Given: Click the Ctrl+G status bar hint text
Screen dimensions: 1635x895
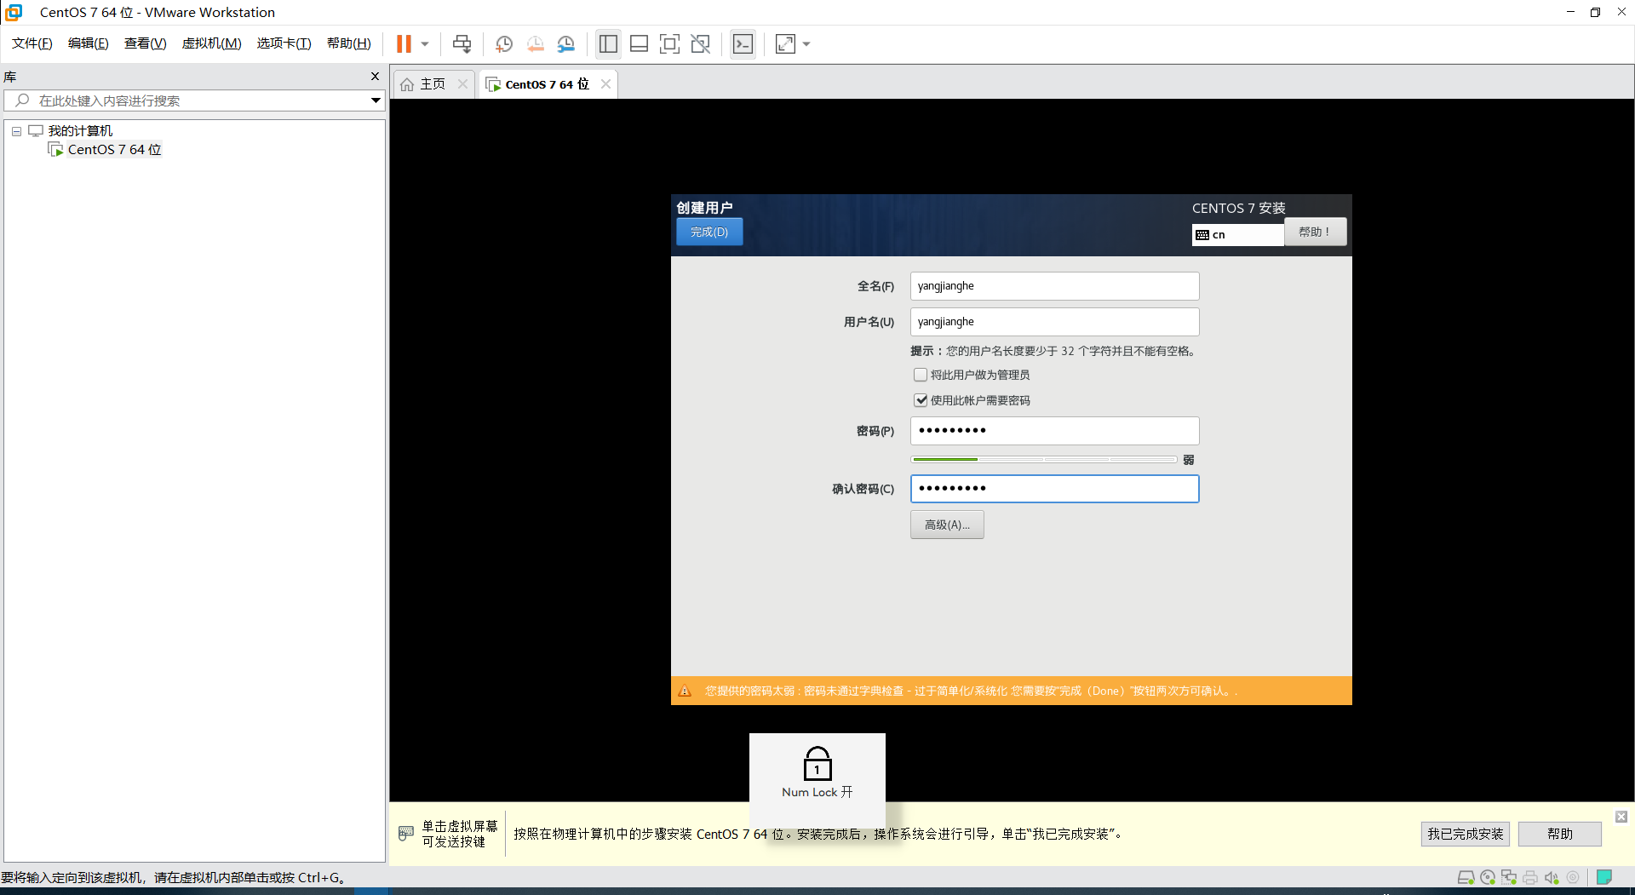Looking at the screenshot, I should (175, 877).
